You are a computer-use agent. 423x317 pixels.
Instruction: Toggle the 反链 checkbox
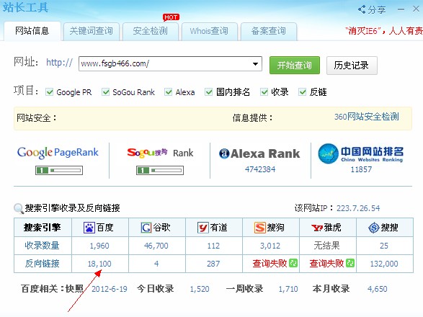point(303,92)
